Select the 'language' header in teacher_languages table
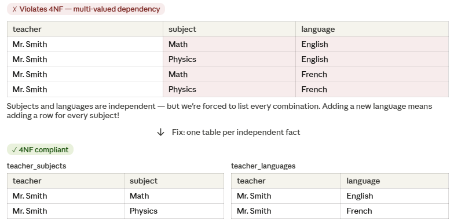 (x=395, y=181)
